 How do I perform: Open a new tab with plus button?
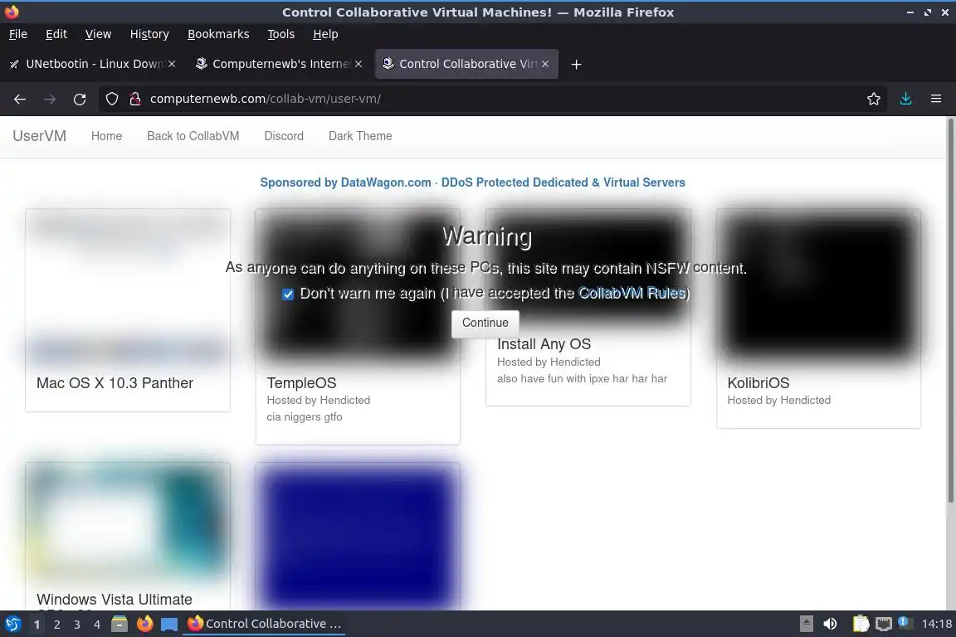(576, 64)
